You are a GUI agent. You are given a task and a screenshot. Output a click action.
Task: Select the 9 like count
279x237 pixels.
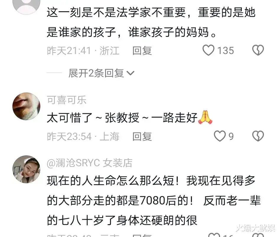(x=231, y=136)
